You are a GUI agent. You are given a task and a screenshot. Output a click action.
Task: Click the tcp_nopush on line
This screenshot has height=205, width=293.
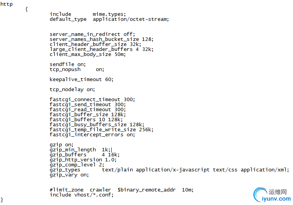pos(77,69)
